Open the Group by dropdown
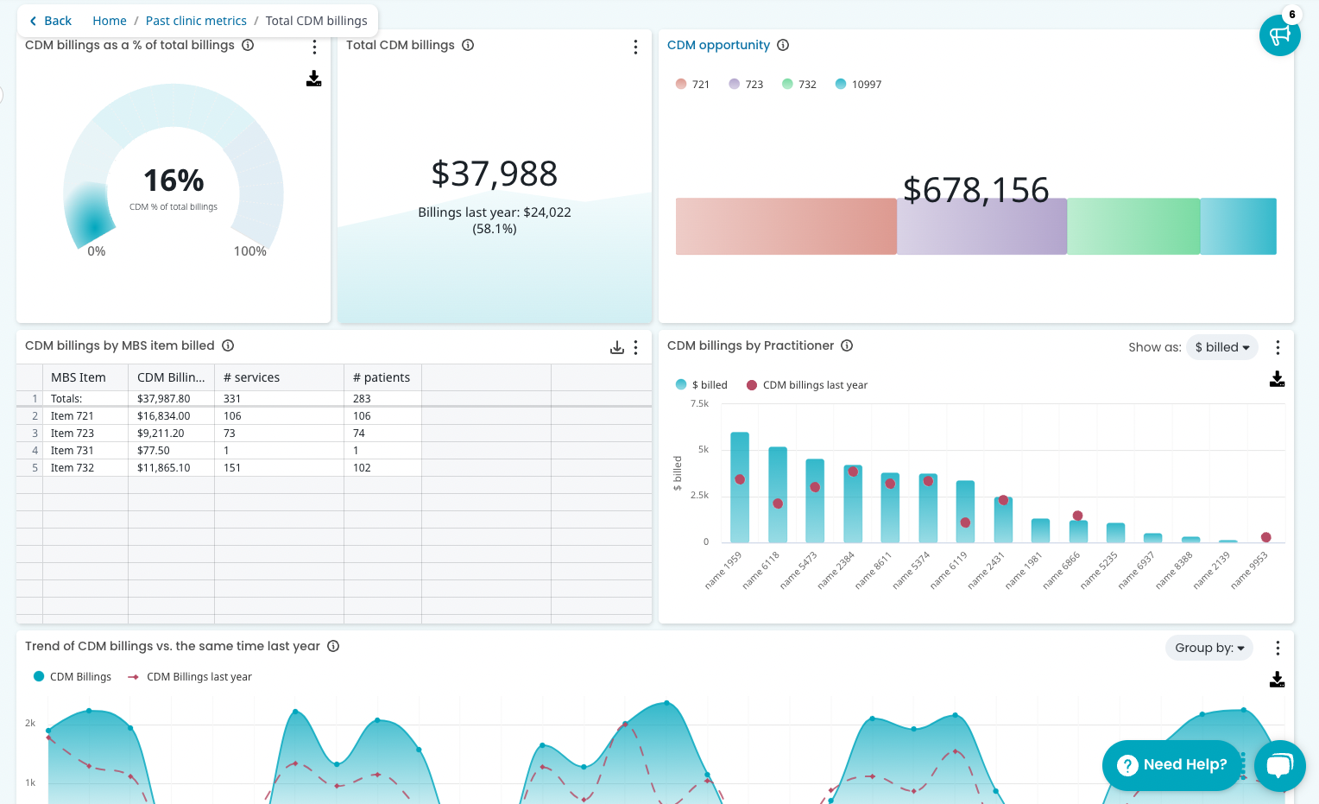This screenshot has width=1319, height=804. click(1209, 648)
